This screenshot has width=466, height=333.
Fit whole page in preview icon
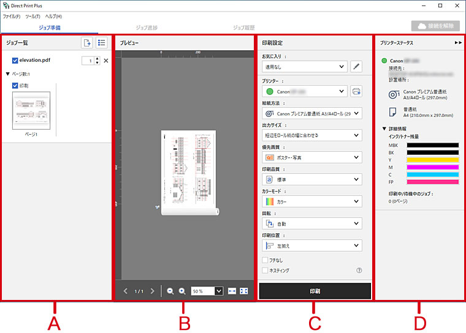(x=245, y=291)
